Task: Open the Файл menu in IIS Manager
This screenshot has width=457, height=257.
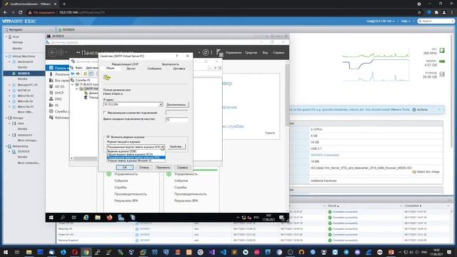Action: 79,68
